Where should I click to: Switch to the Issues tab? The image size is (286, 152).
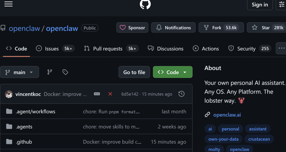coord(52,49)
